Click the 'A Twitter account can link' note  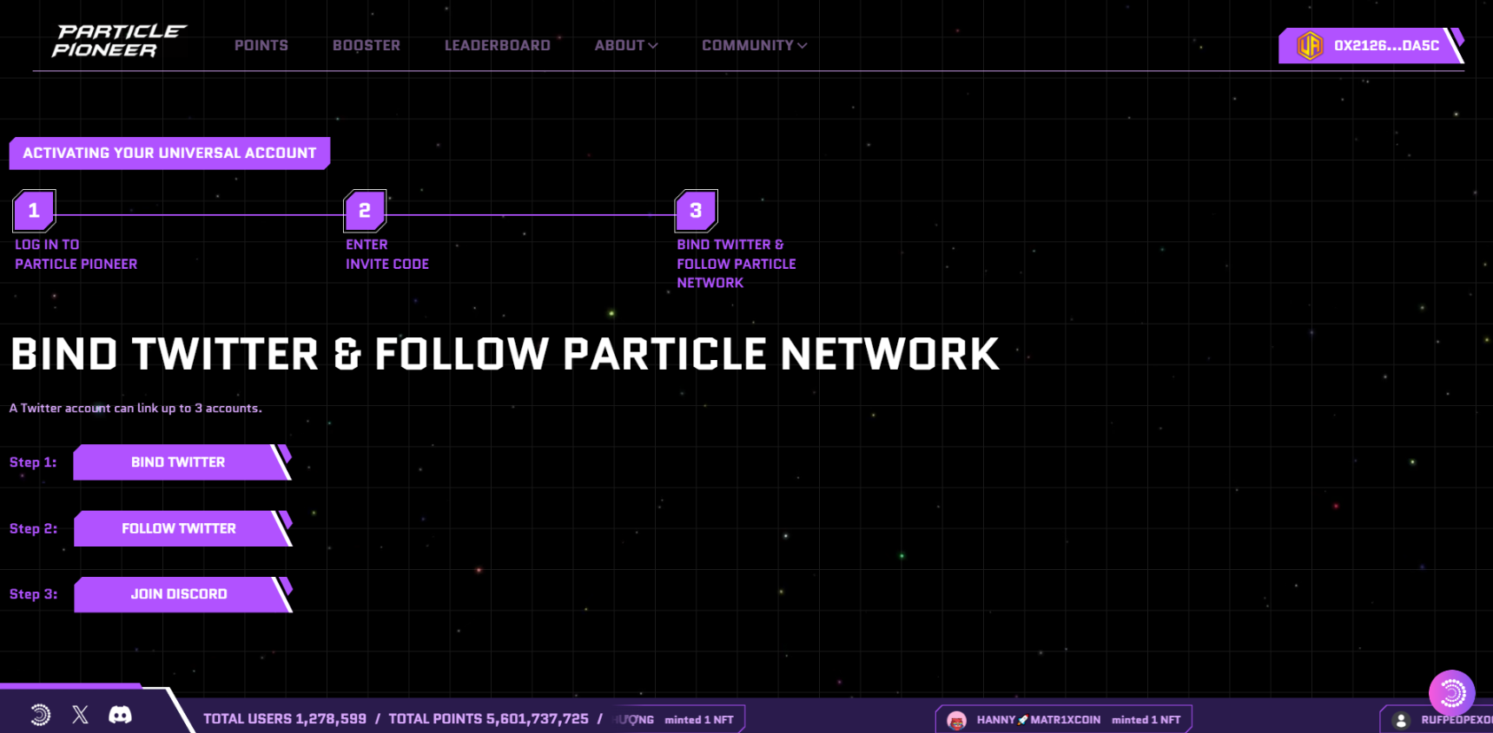[135, 408]
